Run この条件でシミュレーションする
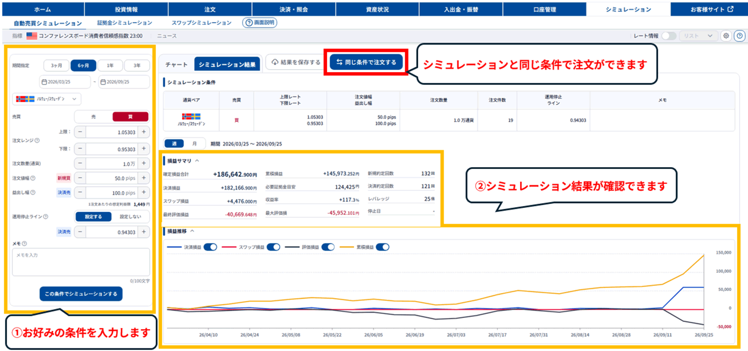This screenshot has width=748, height=351. pos(81,294)
